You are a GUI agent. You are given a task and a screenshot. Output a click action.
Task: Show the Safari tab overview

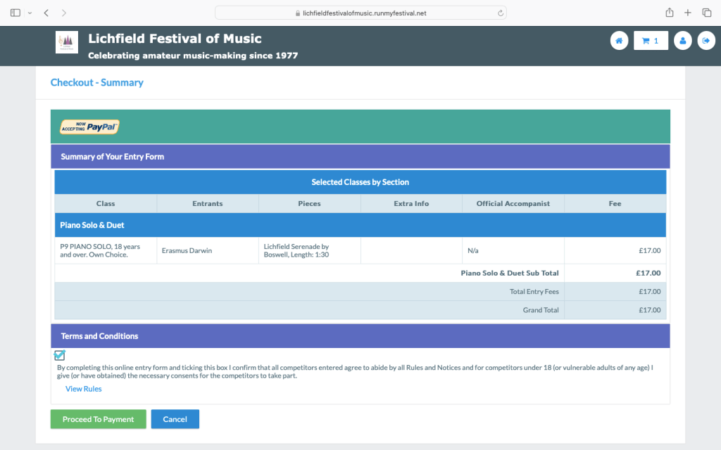(x=707, y=13)
